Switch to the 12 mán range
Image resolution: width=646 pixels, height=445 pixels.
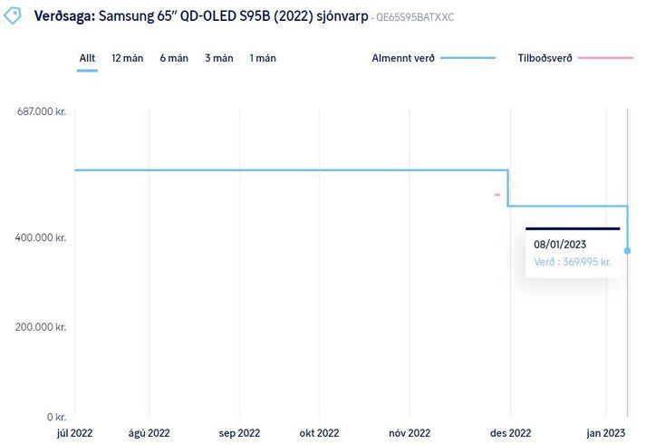point(127,58)
